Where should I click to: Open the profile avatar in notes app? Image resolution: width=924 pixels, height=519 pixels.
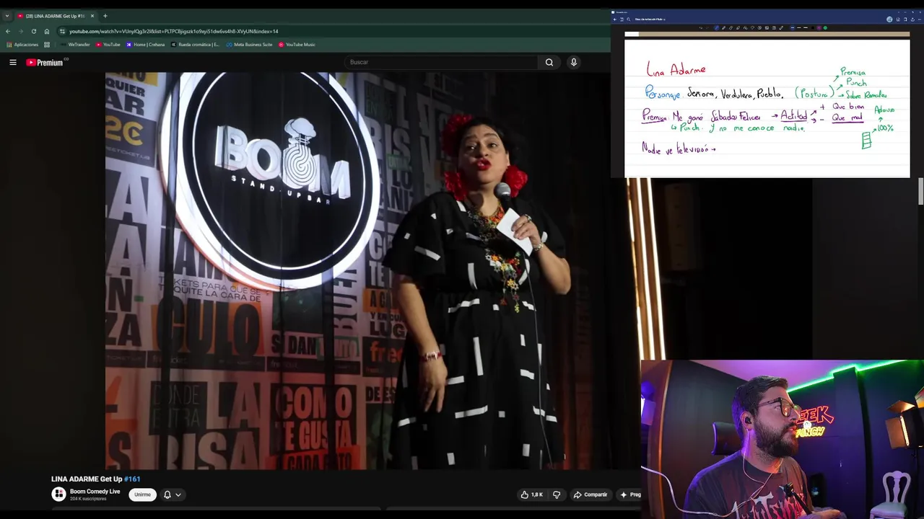tap(889, 19)
